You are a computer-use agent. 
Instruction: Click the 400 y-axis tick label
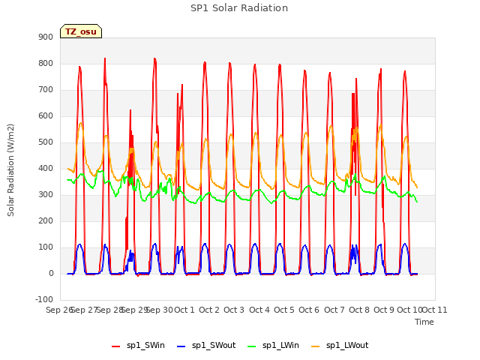point(46,168)
